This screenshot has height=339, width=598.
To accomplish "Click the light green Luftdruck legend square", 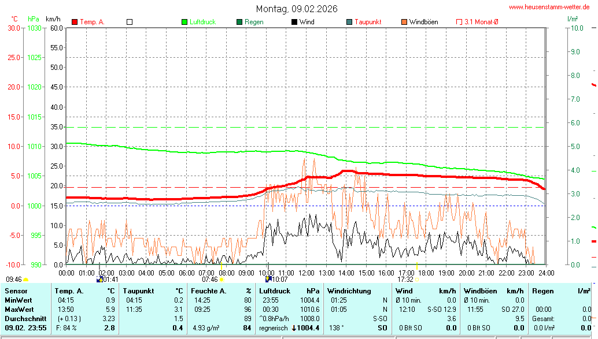I will 184,22.
